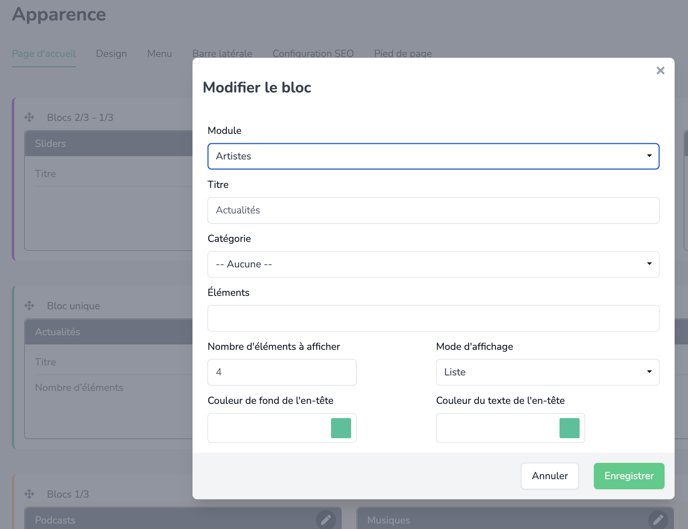This screenshot has height=529, width=688.
Task: Close the Modifier le bloc dialog
Action: [660, 71]
